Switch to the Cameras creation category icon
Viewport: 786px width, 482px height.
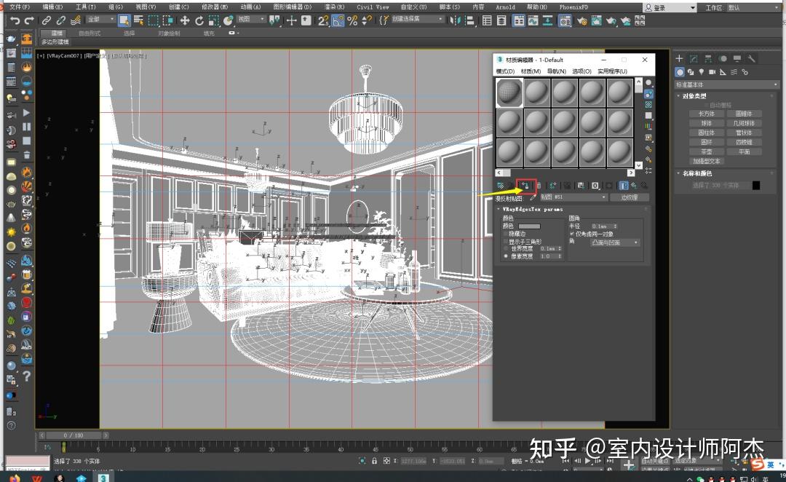tap(712, 72)
